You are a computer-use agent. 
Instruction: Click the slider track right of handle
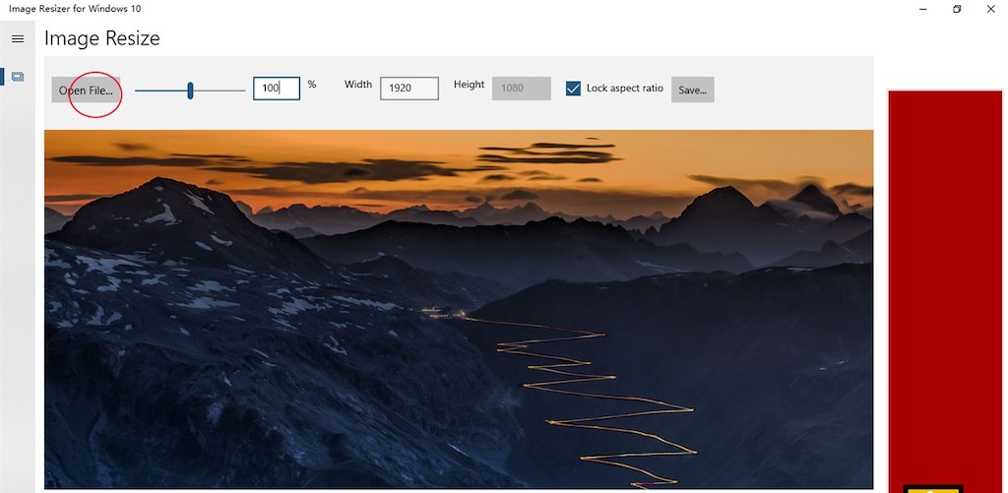click(x=220, y=91)
